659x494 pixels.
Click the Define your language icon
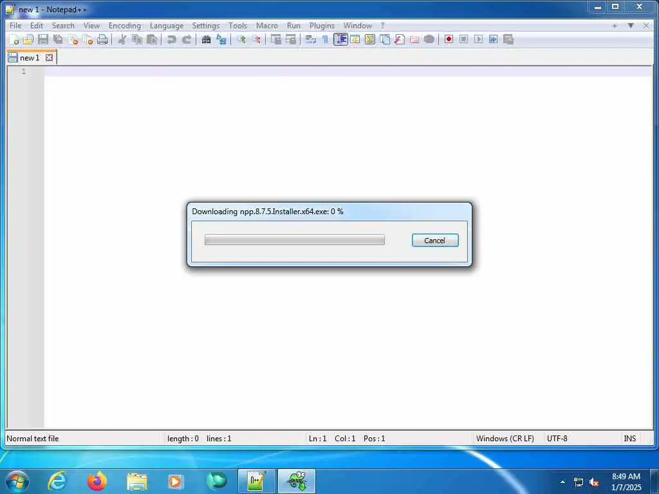[x=355, y=39]
